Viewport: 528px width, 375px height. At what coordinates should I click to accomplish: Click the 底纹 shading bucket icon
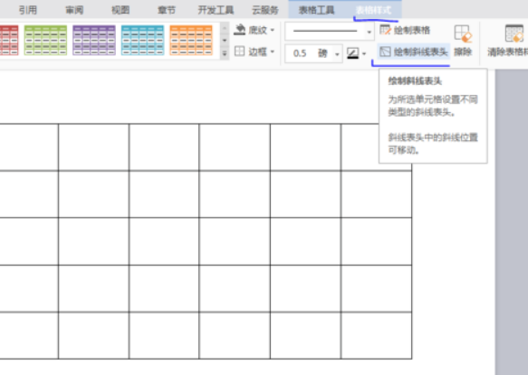click(239, 30)
